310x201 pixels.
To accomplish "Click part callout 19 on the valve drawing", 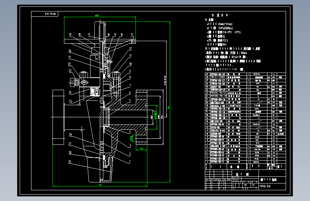I will pos(70,35).
